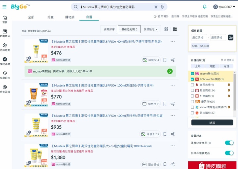The height and width of the screenshot is (169, 238).
Task: Click the 送出 submit button
Action: tap(212, 122)
